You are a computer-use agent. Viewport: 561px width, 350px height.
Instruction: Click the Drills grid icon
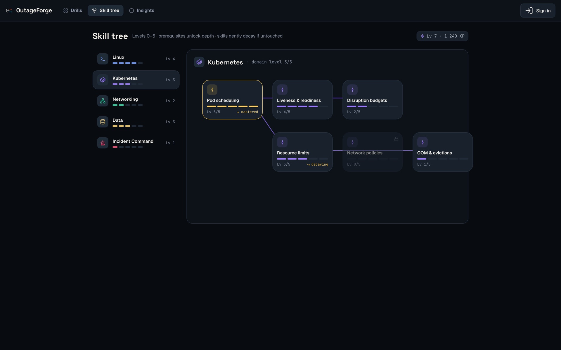[x=65, y=10]
